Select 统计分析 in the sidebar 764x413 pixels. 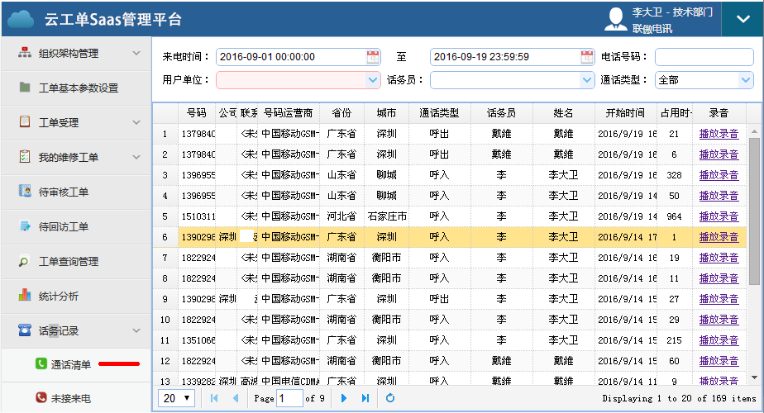(x=59, y=296)
